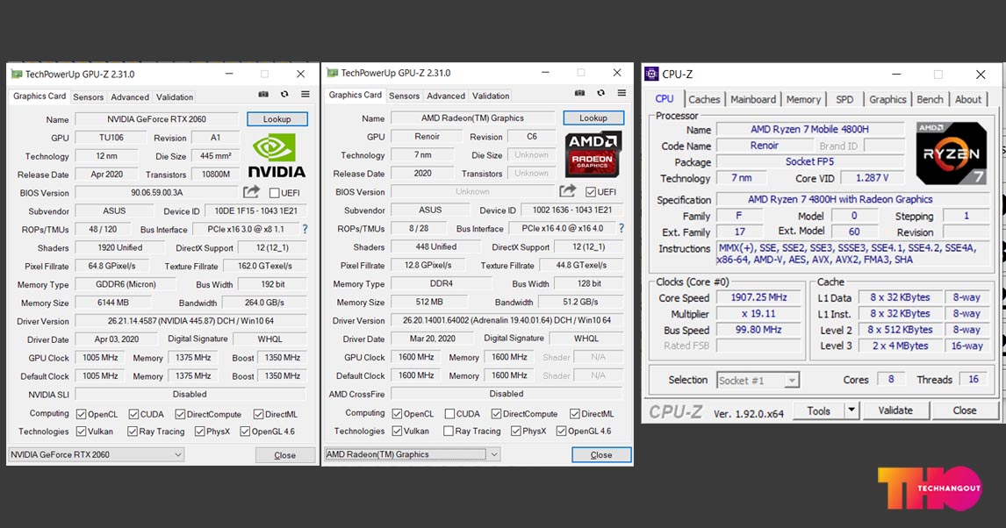Click Lookup button in AMD GPU-Z window
The image size is (1006, 528).
(x=593, y=118)
